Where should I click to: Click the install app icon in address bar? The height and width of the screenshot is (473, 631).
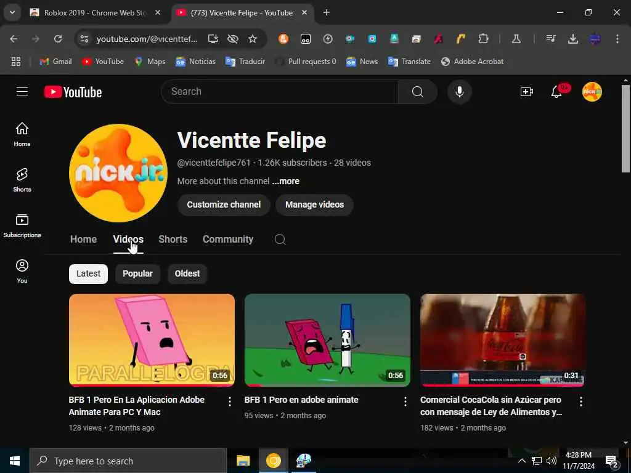213,39
